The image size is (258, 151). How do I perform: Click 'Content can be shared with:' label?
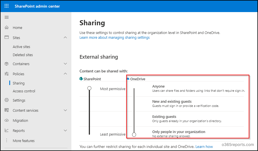(103, 71)
